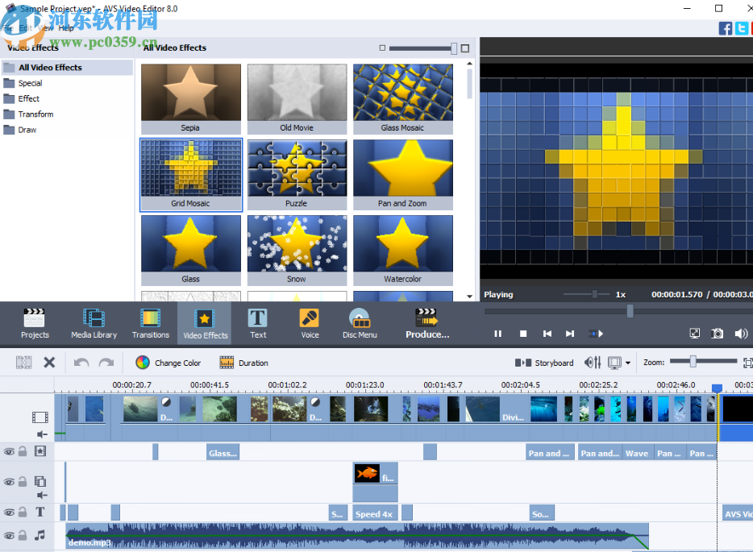
Task: Click the Change Color button
Action: pos(168,363)
